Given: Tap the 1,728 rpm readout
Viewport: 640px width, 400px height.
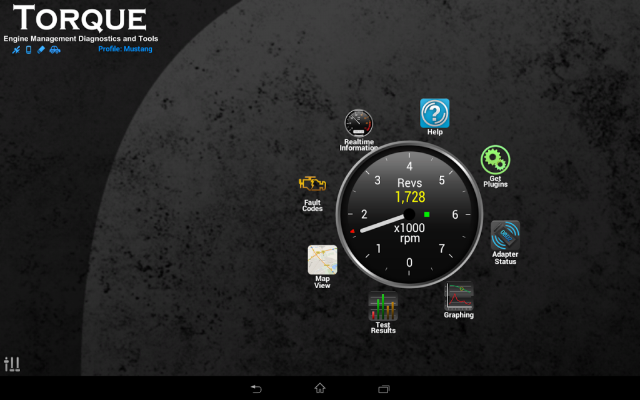Looking at the screenshot, I should coord(410,197).
